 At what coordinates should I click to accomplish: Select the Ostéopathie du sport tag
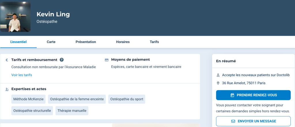click(126, 99)
